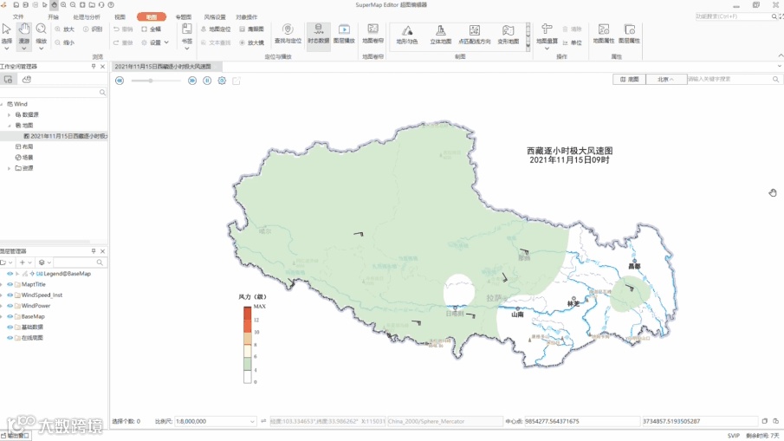Pin the workspace manager panel
784x441 pixels.
(94, 66)
